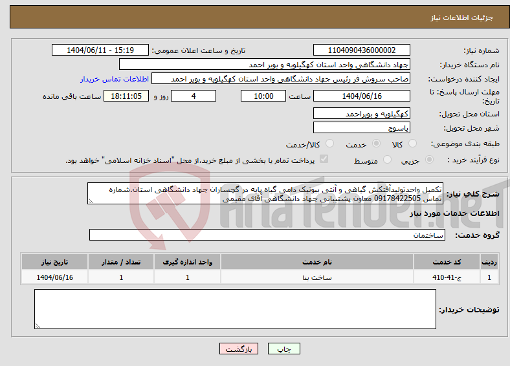Click the need number field 1104090436000002
510x366 pixels.
pos(361,50)
